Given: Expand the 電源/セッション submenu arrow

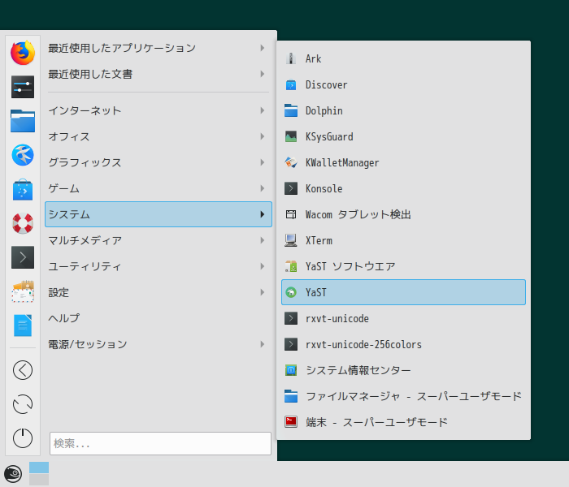Looking at the screenshot, I should [x=262, y=344].
